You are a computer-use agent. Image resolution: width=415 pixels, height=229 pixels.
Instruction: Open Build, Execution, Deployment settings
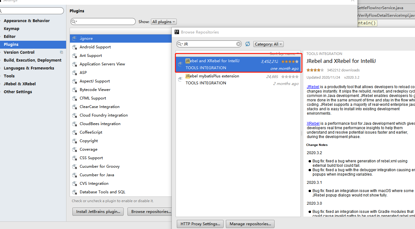click(x=33, y=60)
